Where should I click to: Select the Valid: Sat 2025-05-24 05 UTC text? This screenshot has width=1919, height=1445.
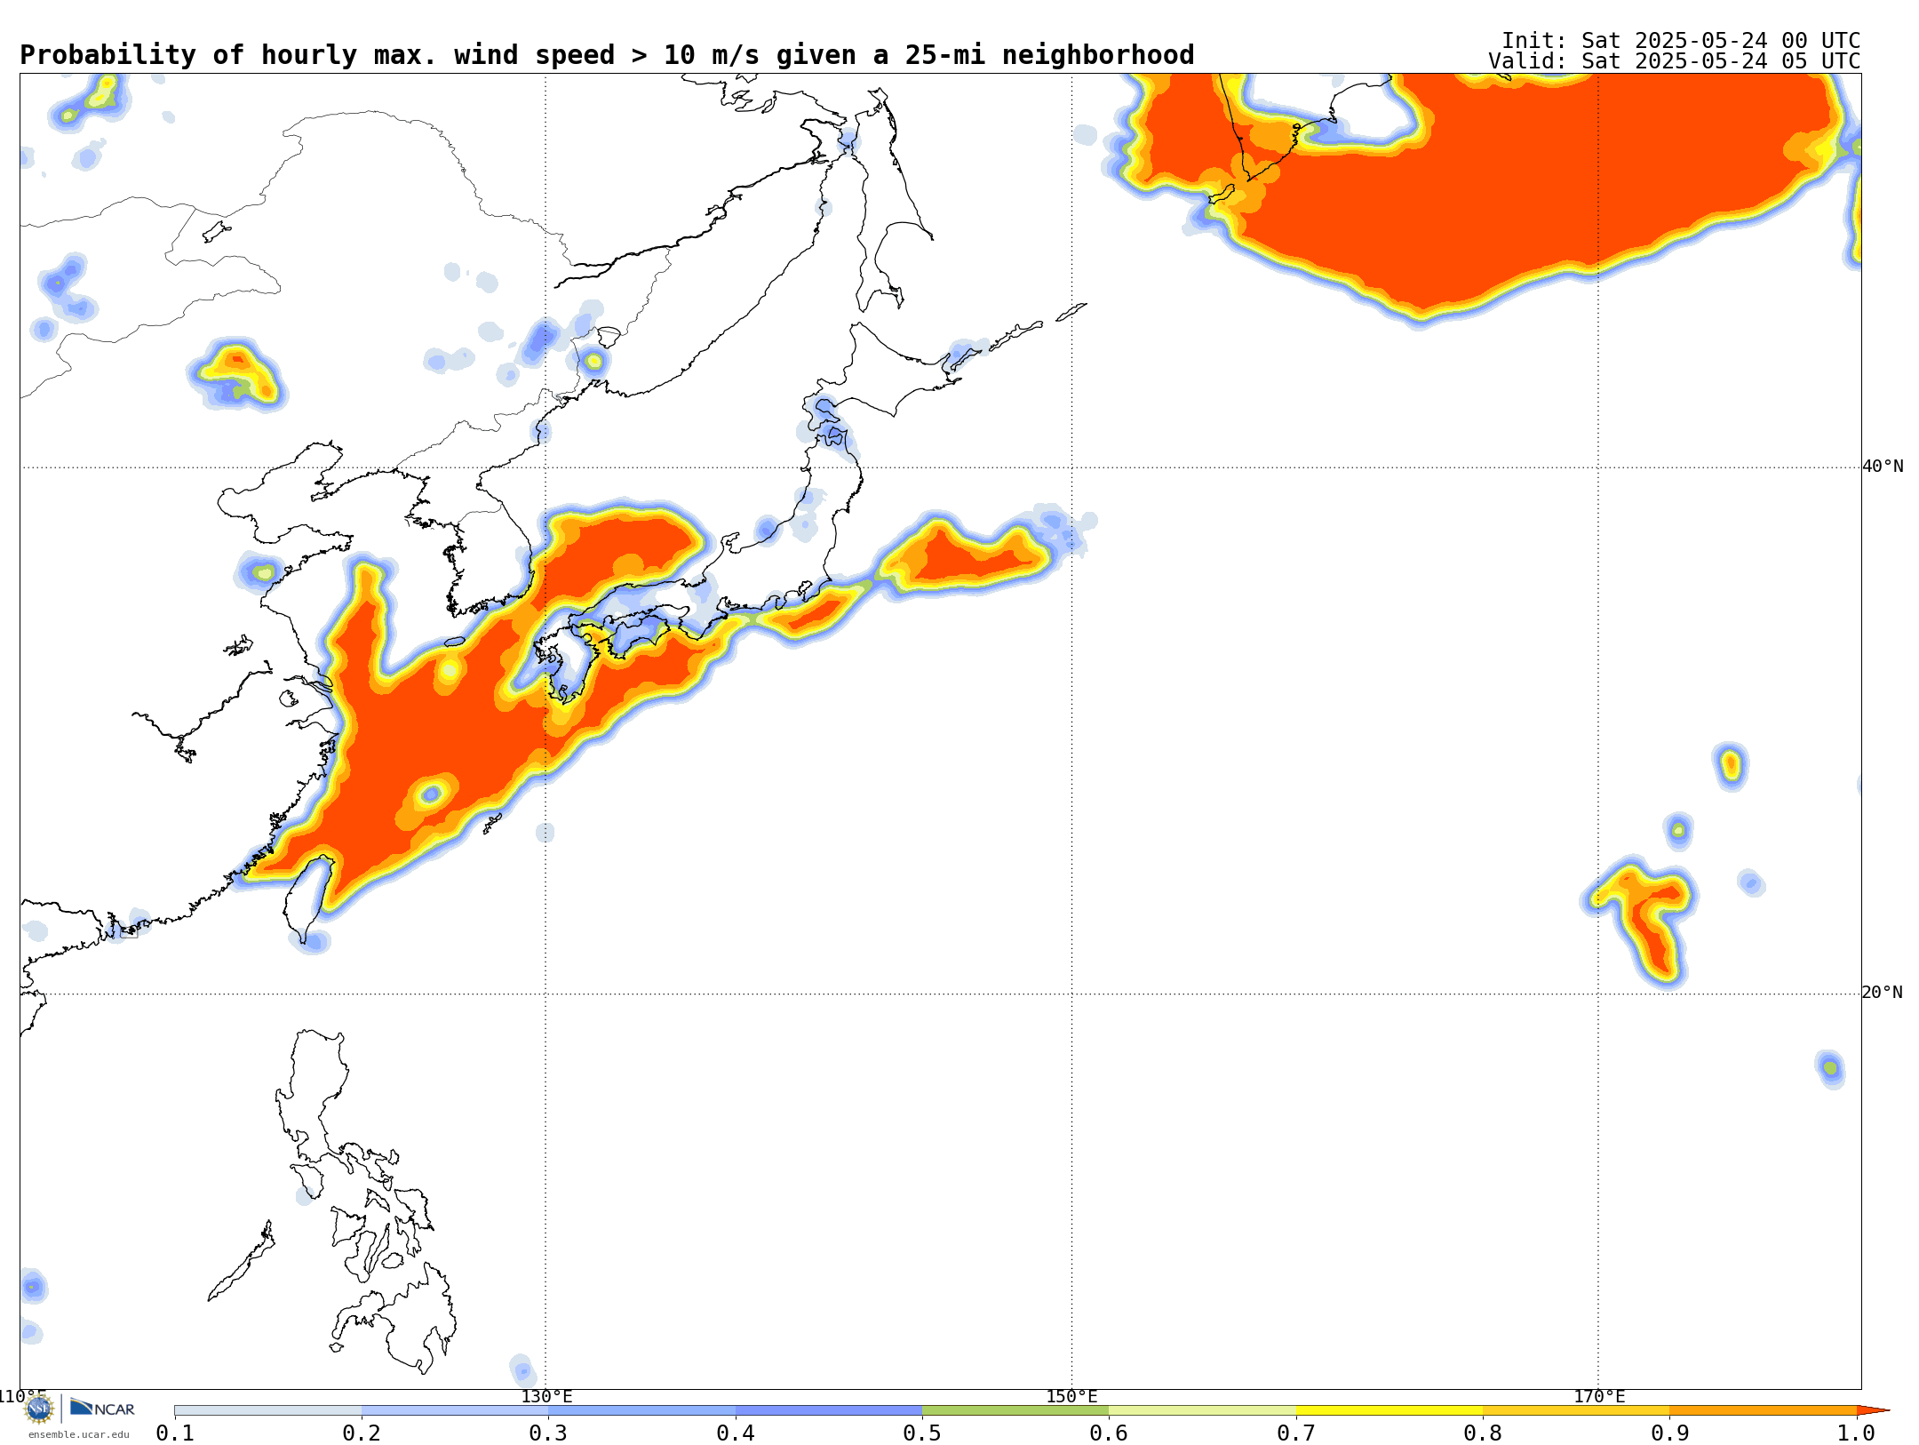1675,61
